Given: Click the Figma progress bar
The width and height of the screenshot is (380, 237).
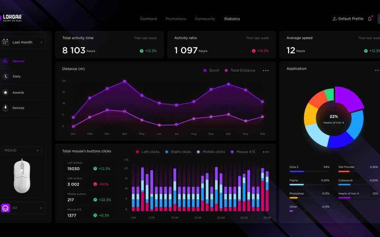Looking at the screenshot, I should tap(309, 185).
